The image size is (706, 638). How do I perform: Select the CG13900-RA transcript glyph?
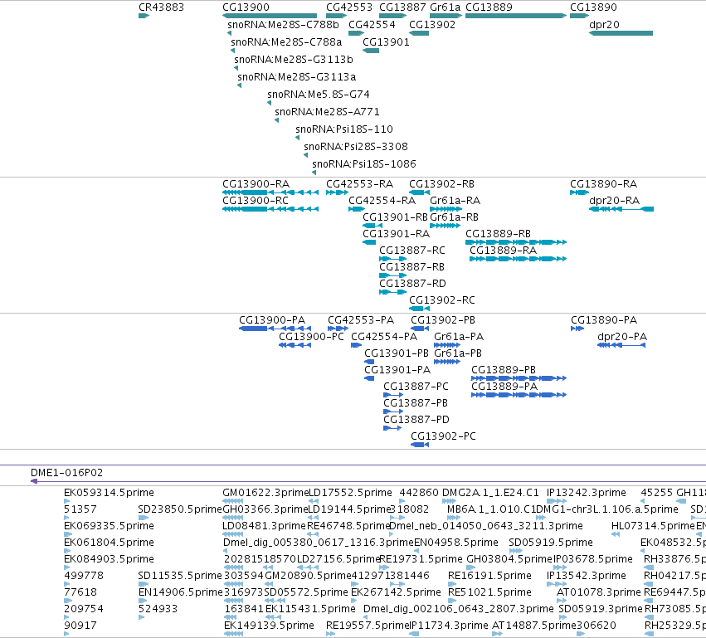[x=270, y=192]
